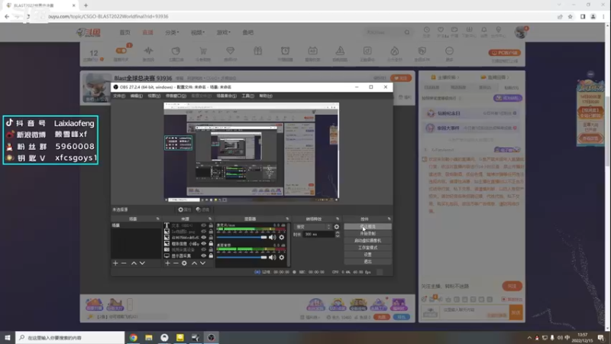This screenshot has height=344, width=611.
Task: Add a new scene with the plus icon
Action: click(x=115, y=263)
